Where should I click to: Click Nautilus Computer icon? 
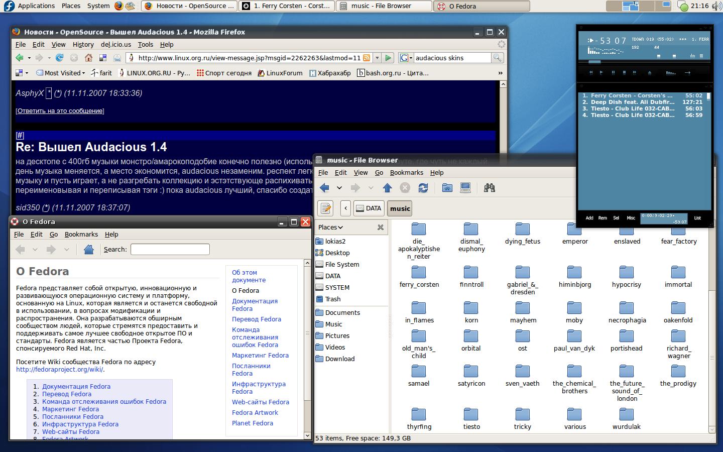[465, 188]
